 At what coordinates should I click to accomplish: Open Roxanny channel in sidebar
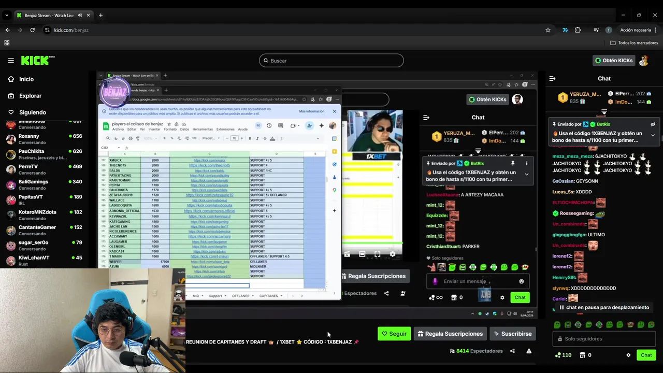coord(45,139)
